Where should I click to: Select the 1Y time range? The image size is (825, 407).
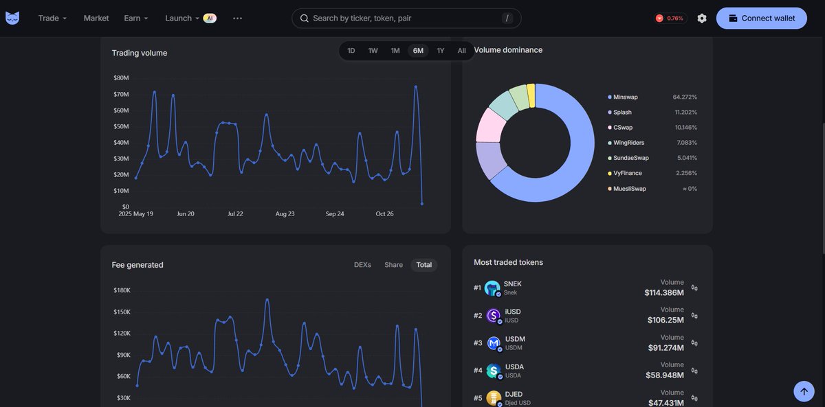(x=440, y=50)
